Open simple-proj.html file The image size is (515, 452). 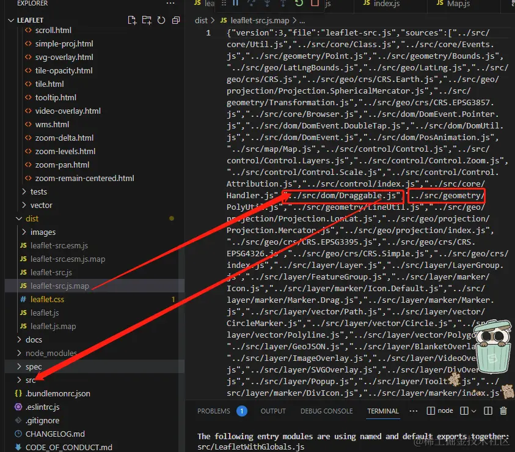click(64, 43)
